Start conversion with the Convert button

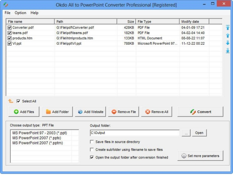200,112
